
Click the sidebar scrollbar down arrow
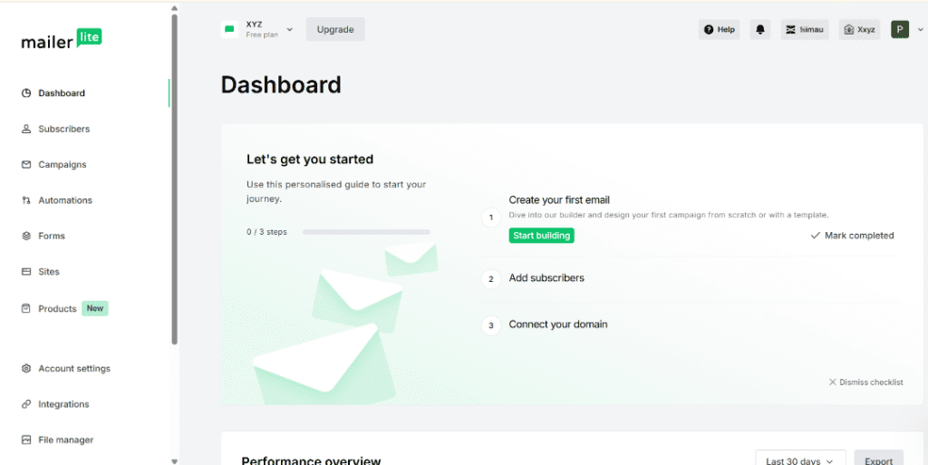point(174,460)
